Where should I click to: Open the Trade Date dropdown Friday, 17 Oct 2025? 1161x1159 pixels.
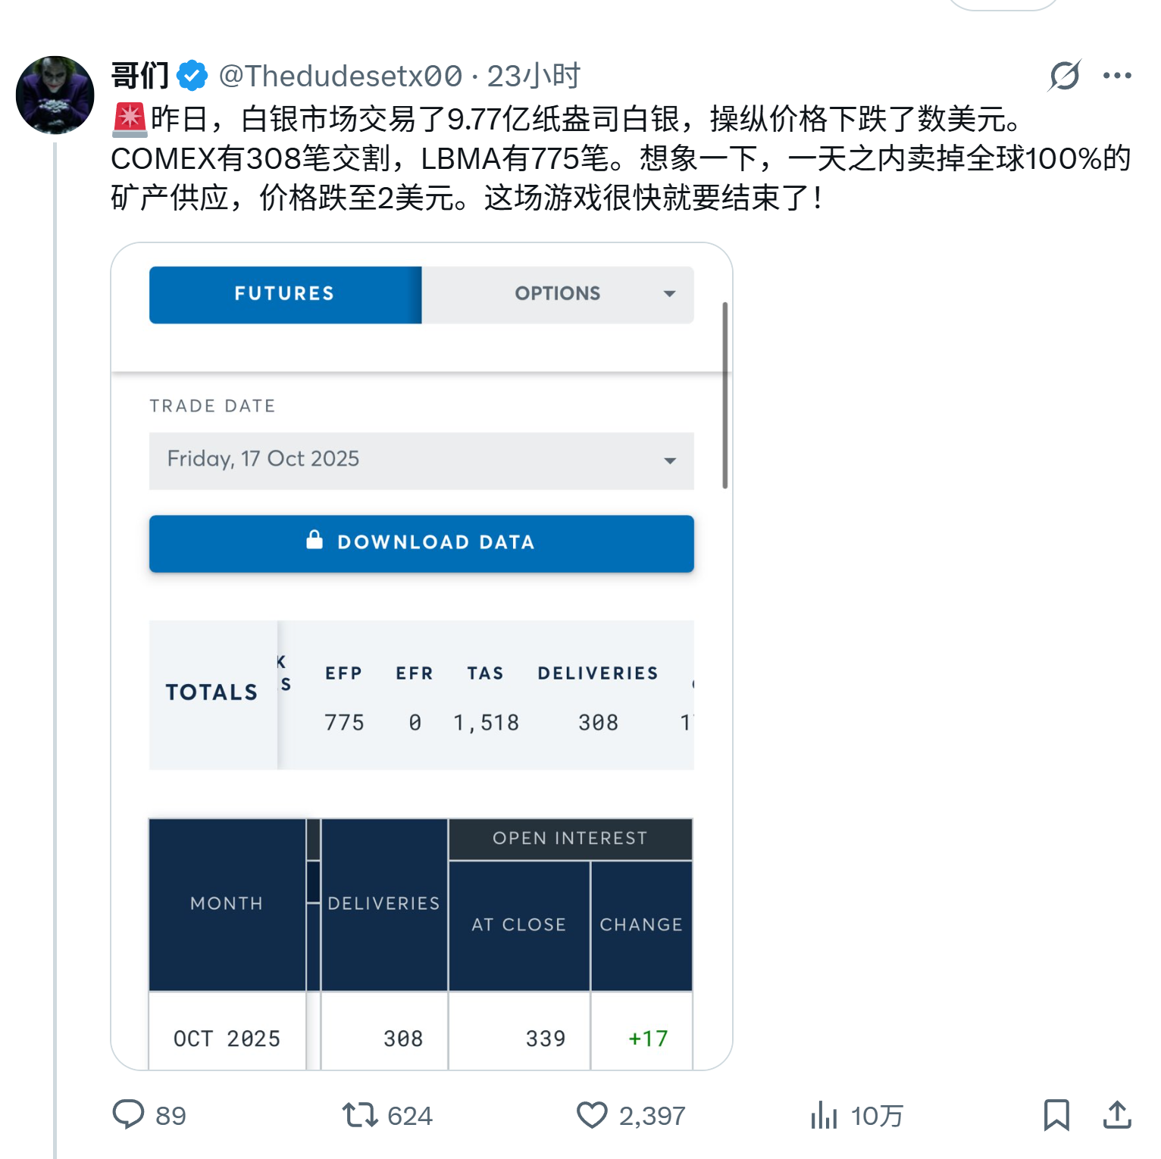(421, 461)
